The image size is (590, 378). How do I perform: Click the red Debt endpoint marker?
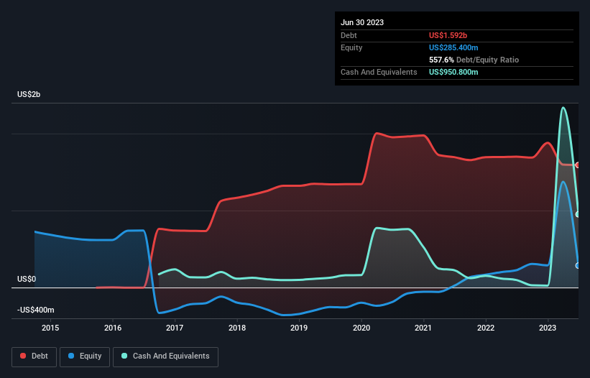click(x=577, y=165)
